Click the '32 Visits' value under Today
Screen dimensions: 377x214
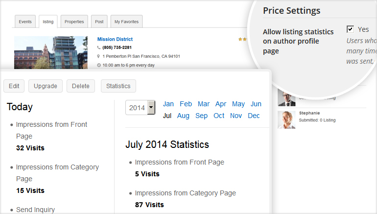point(30,148)
